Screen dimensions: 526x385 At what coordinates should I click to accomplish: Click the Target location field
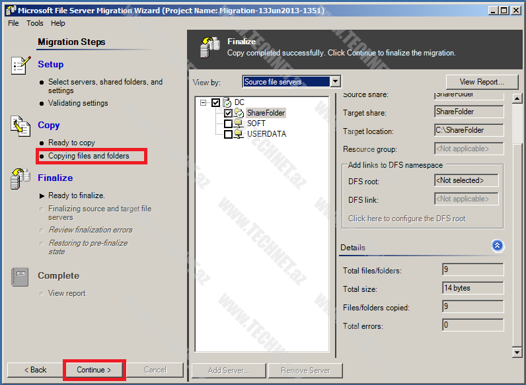pos(469,131)
